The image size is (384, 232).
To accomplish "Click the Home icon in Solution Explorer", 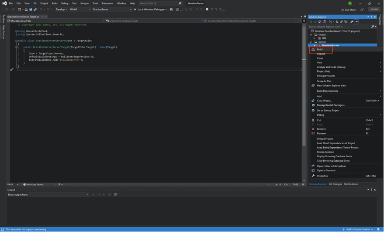I will coord(320,22).
